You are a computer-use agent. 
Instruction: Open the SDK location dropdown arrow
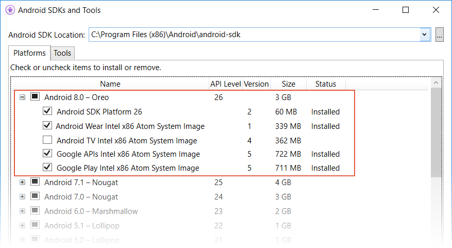(x=424, y=35)
